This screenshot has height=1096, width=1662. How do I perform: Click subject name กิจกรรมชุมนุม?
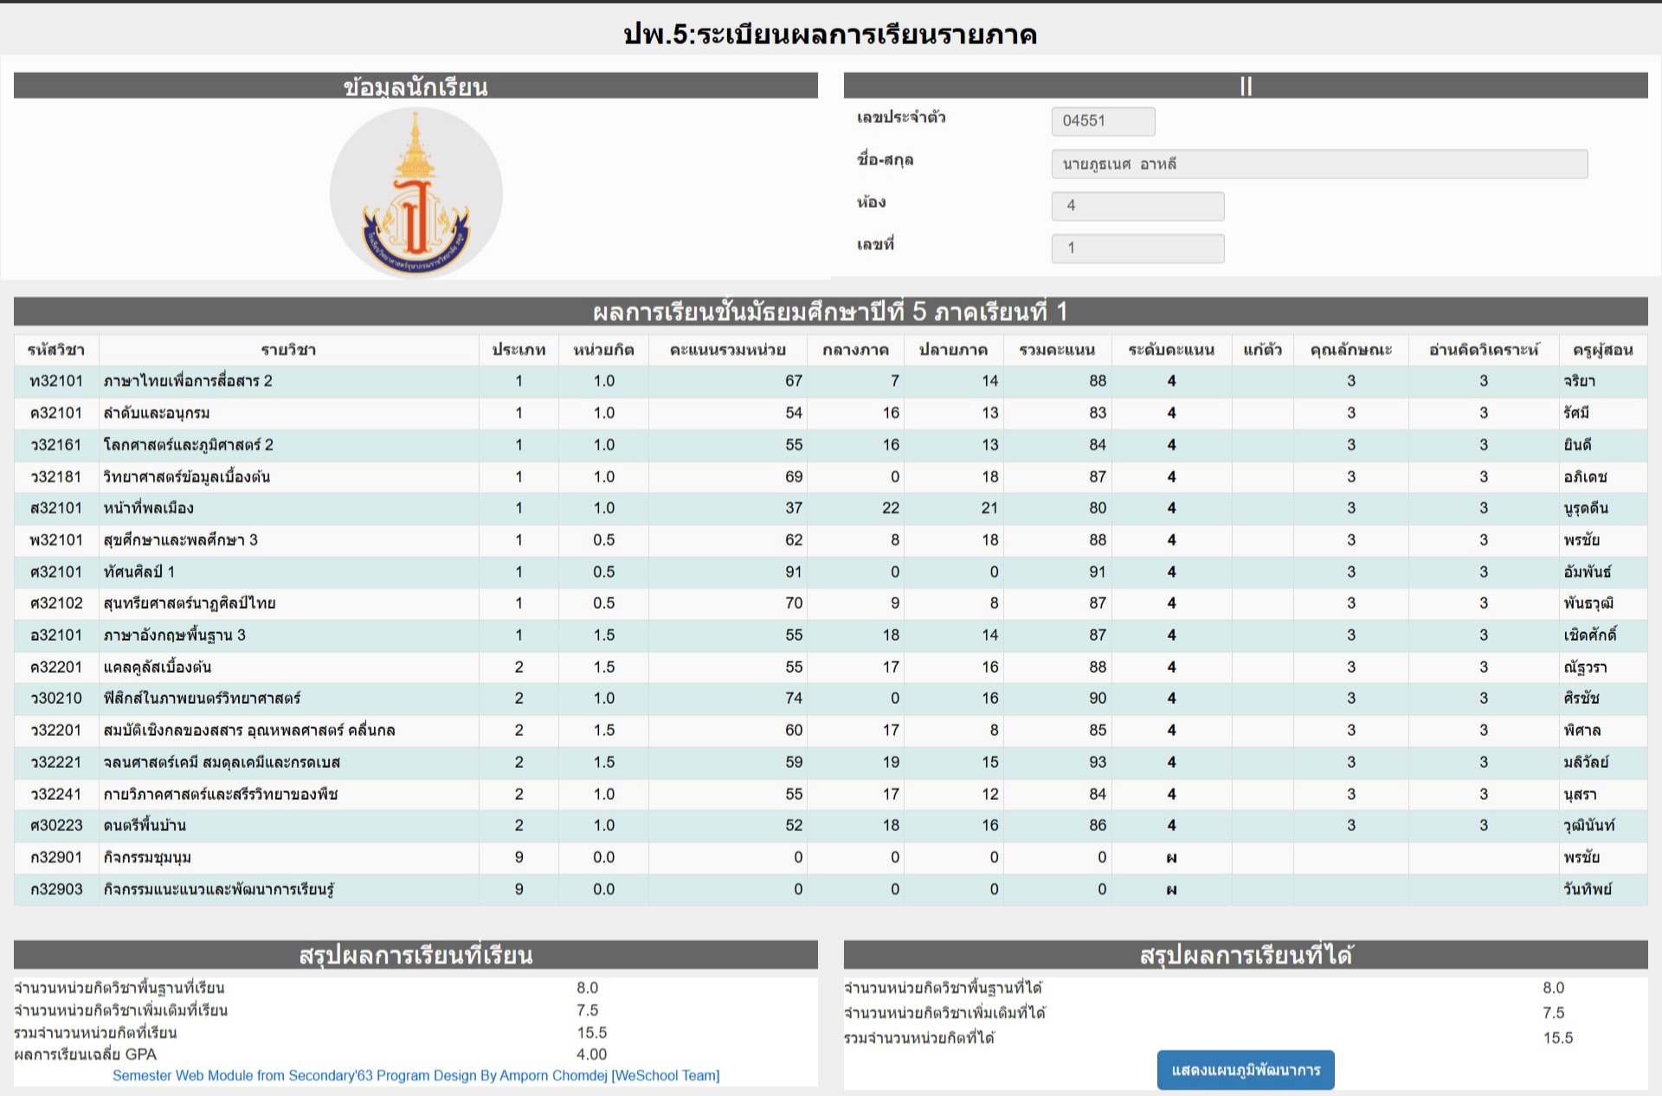tap(147, 858)
